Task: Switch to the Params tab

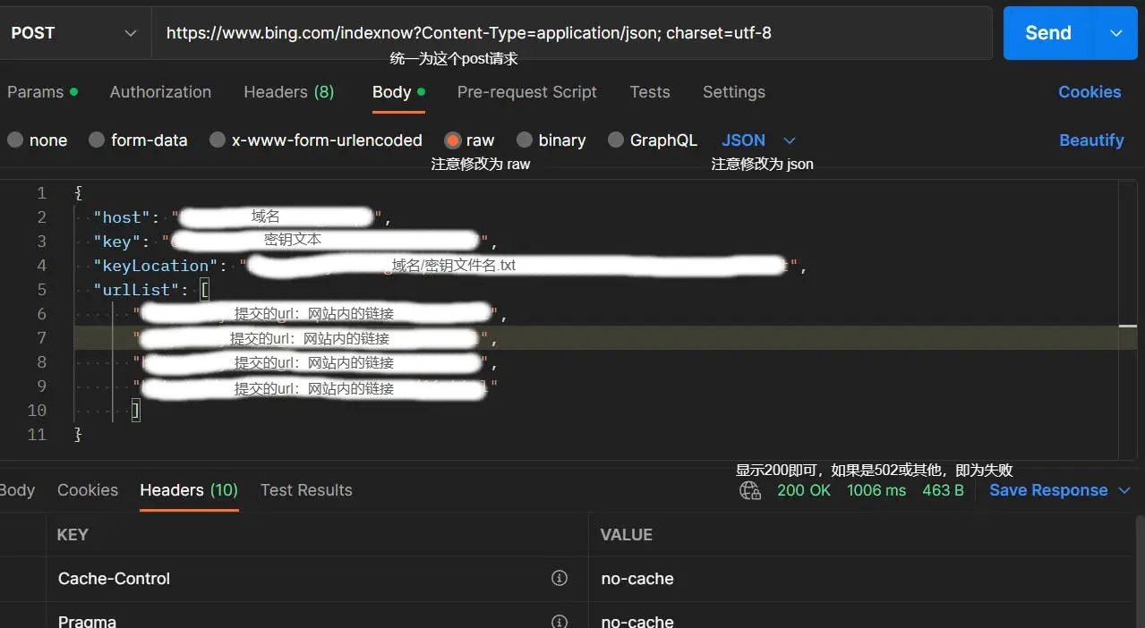Action: point(42,92)
